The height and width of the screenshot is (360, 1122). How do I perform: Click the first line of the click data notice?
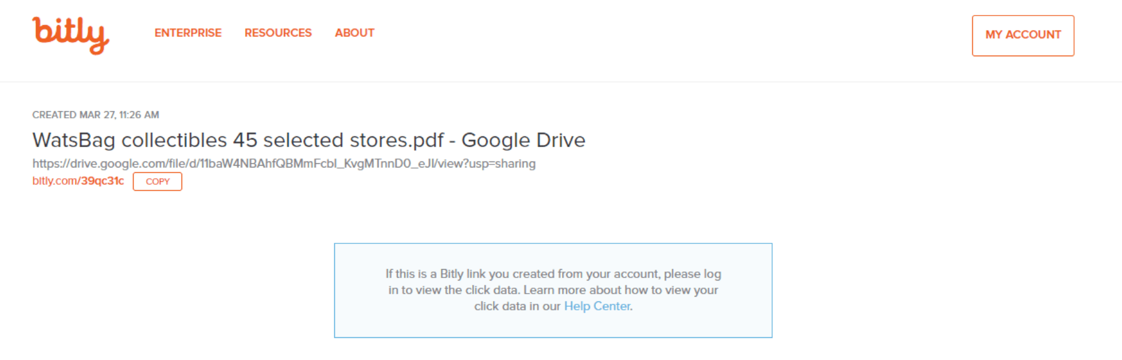click(x=553, y=274)
